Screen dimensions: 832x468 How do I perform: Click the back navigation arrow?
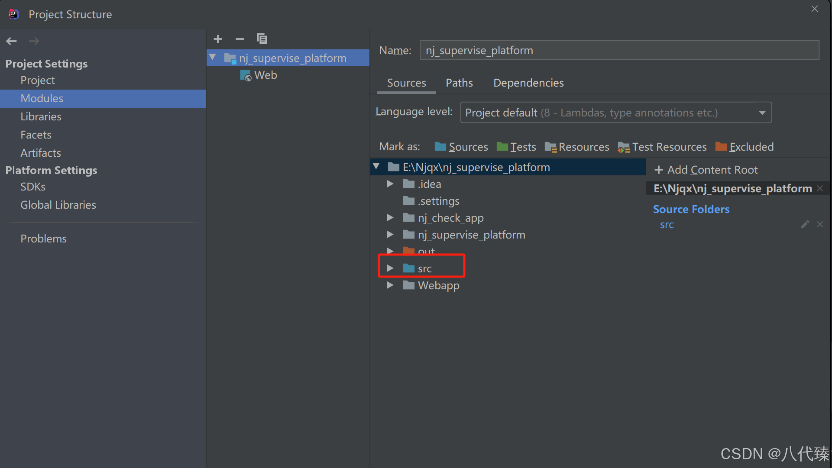[x=12, y=41]
